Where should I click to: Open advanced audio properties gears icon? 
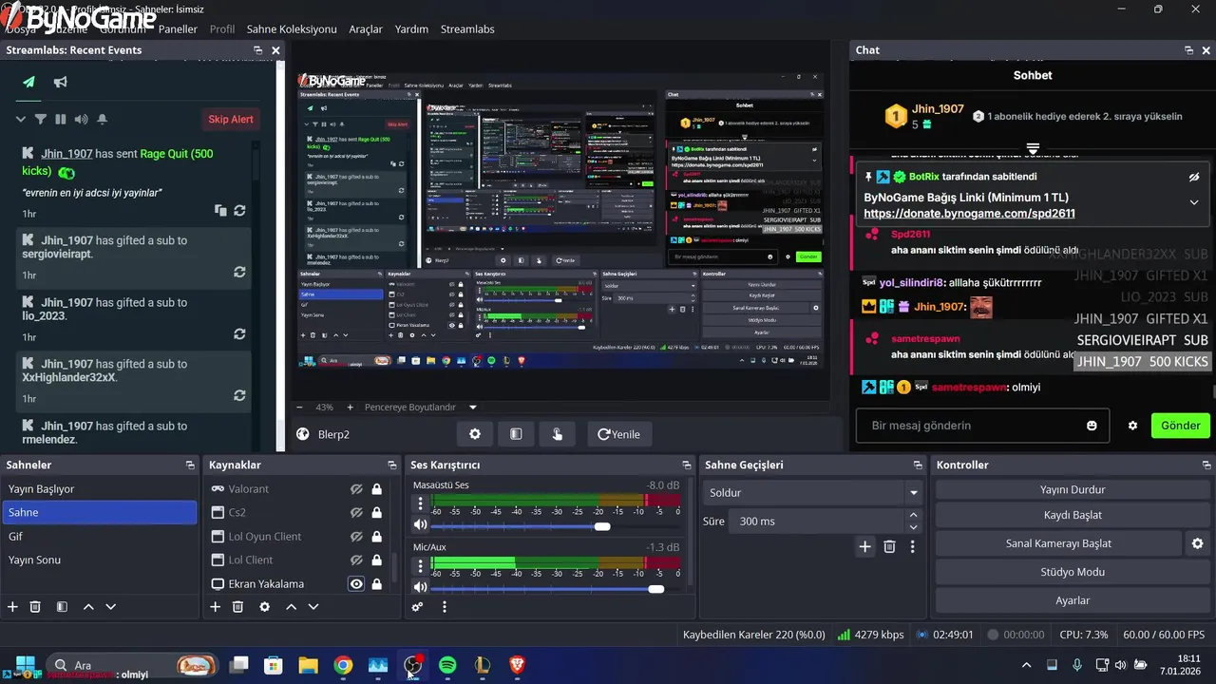[x=417, y=606]
